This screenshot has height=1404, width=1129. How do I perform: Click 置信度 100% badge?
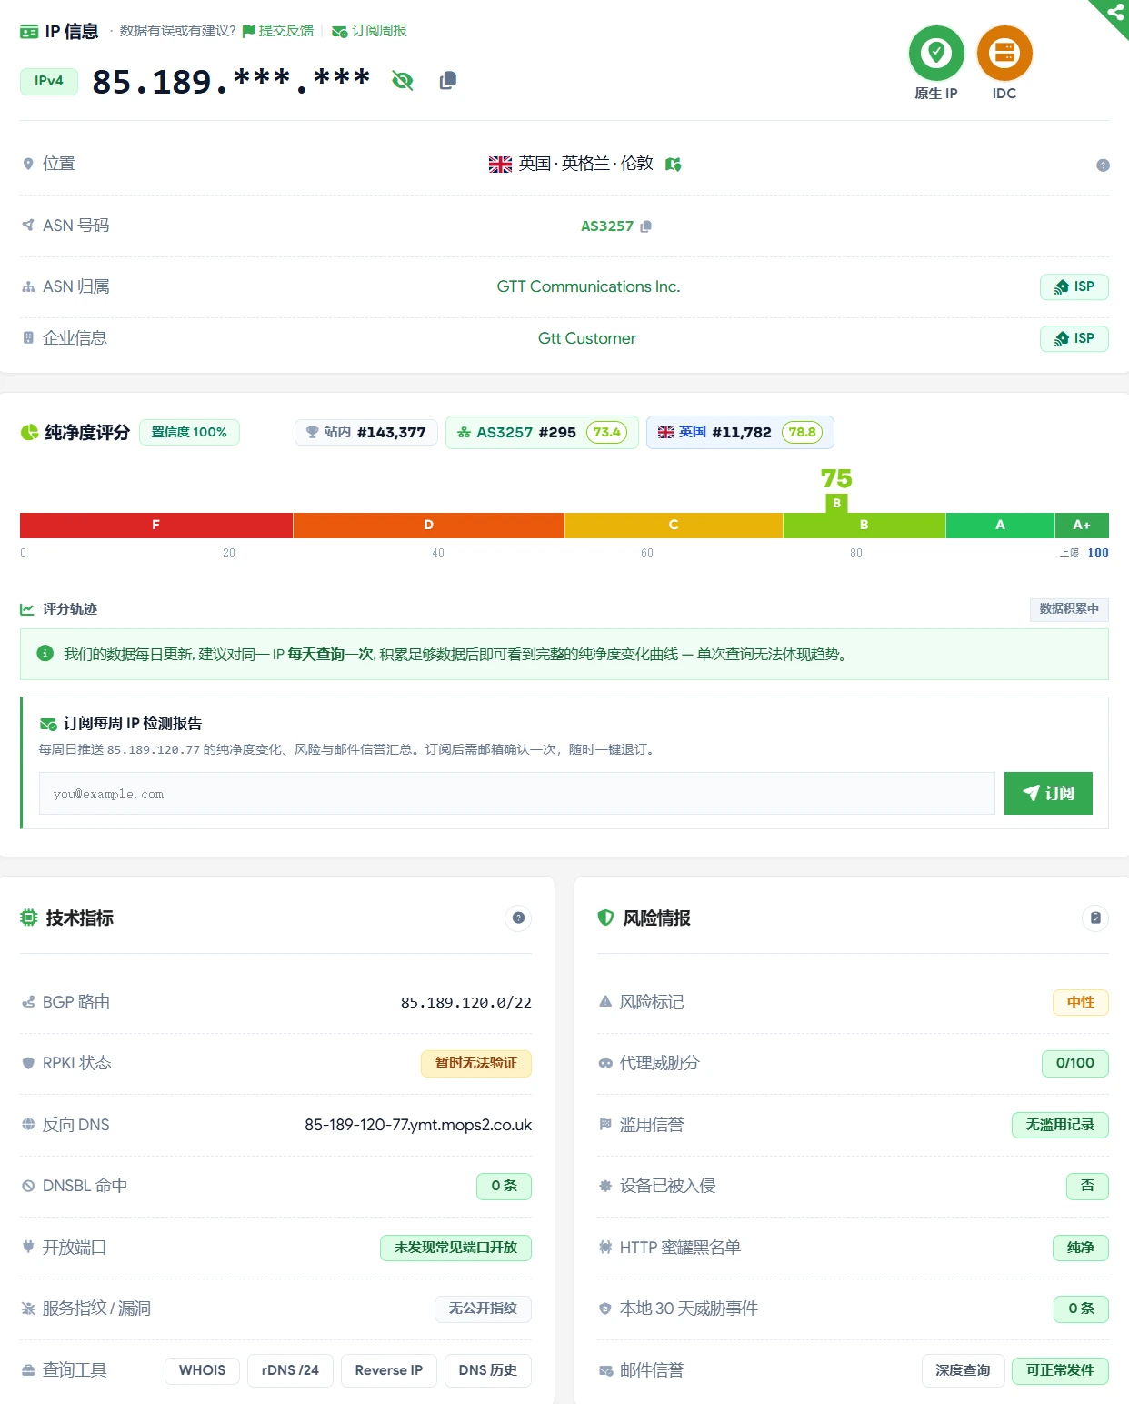click(x=189, y=433)
